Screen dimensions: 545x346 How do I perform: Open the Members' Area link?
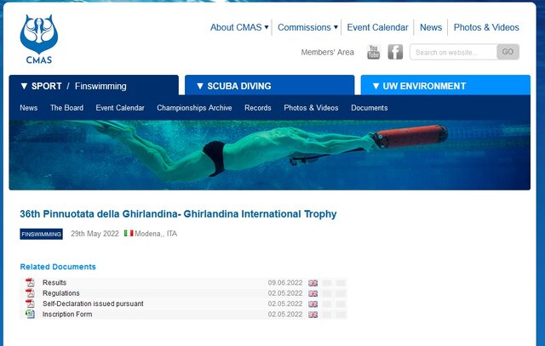coord(327,53)
